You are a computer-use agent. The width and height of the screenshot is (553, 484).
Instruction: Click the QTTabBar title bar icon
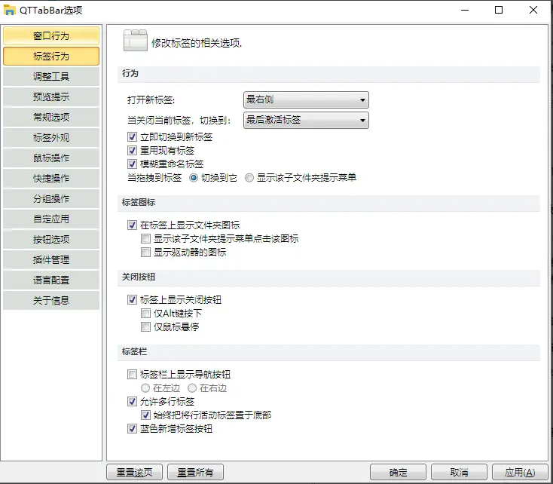pos(10,11)
